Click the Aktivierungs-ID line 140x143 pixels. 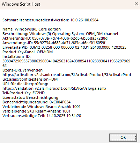[x=55, y=38]
